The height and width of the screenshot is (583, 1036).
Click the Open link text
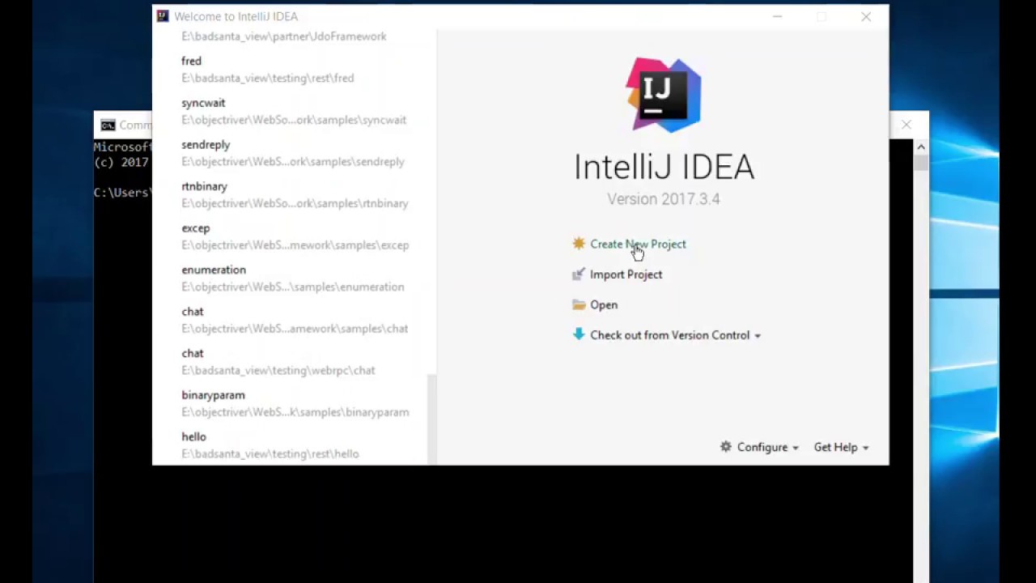[x=604, y=304]
